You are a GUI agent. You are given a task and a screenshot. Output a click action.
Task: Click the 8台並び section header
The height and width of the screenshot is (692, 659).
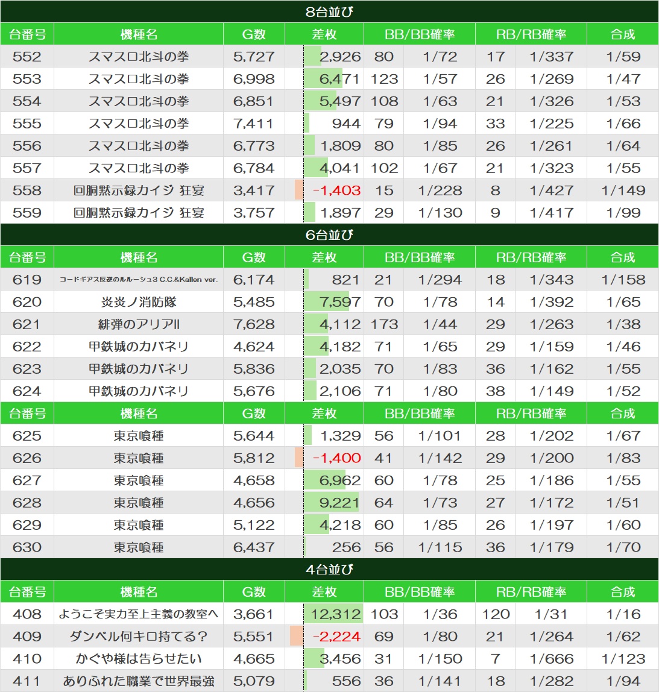pyautogui.click(x=329, y=11)
